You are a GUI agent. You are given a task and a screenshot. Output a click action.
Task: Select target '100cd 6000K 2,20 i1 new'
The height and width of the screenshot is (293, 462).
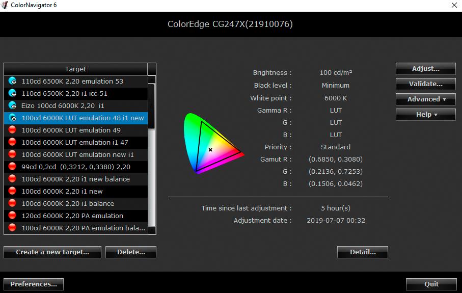[x=76, y=192]
